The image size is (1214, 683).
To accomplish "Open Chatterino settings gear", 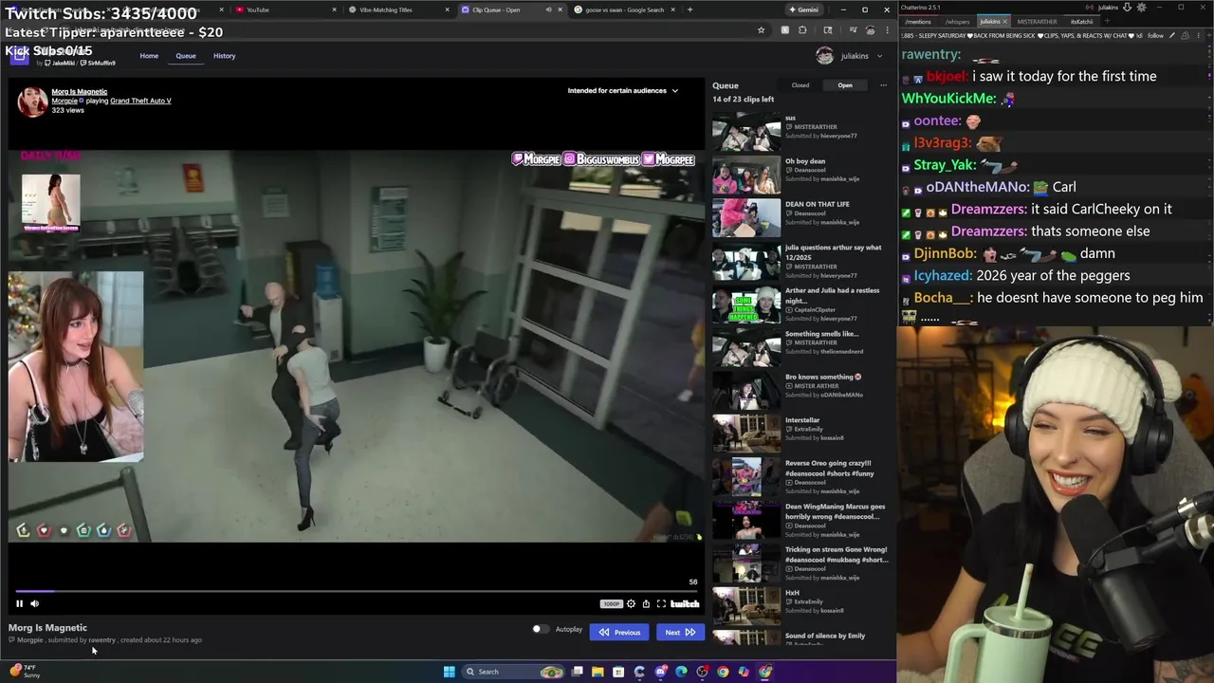I will (1141, 8).
